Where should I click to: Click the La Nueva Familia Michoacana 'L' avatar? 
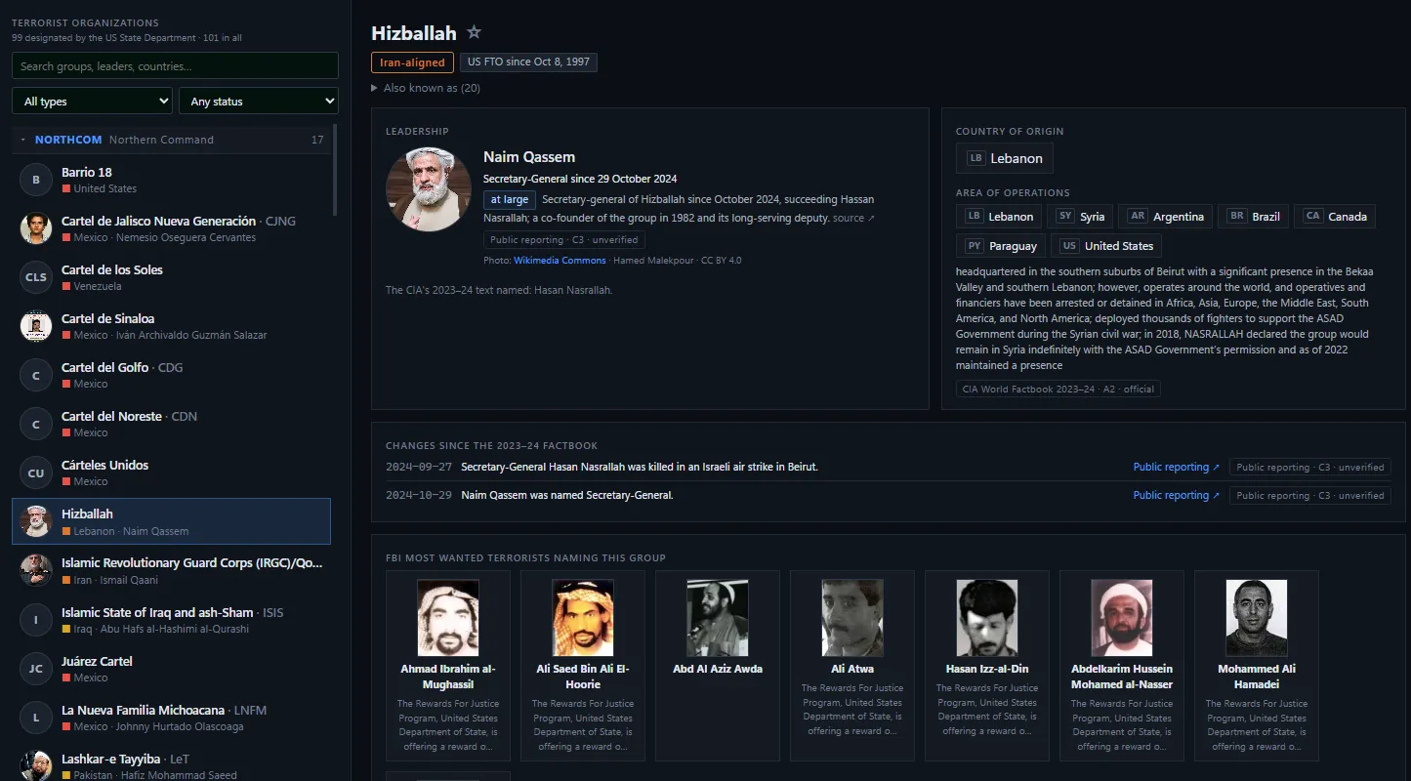(x=36, y=718)
